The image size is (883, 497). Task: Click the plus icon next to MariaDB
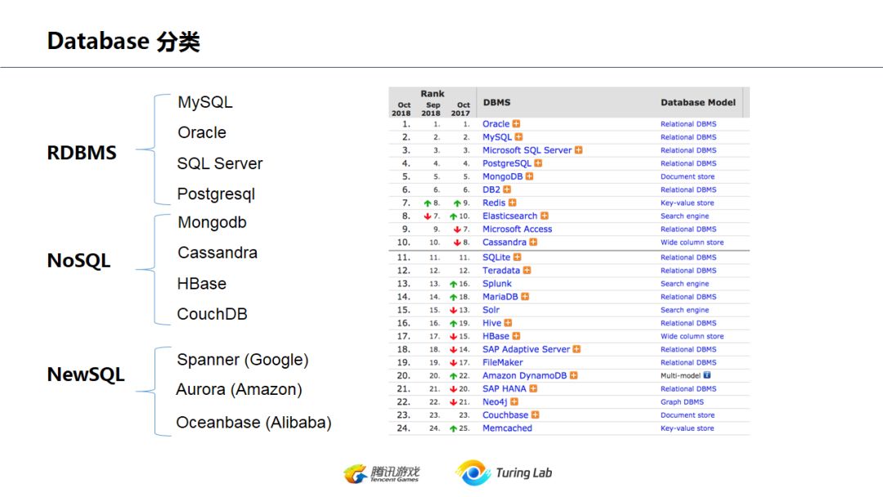coord(524,297)
